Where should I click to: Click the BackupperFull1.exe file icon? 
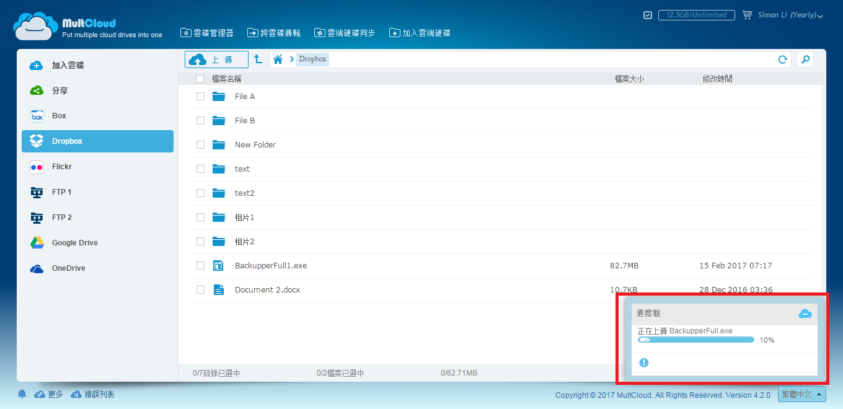coord(218,266)
